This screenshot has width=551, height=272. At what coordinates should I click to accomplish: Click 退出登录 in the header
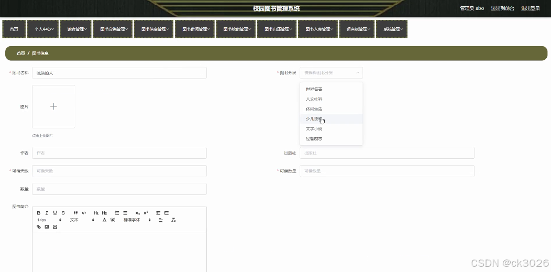530,8
